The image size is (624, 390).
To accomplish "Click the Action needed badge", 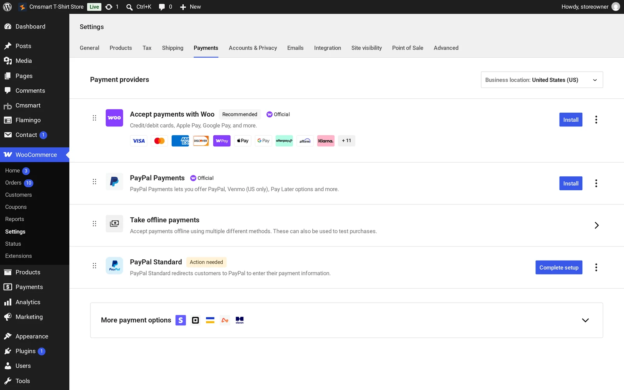I will (206, 262).
